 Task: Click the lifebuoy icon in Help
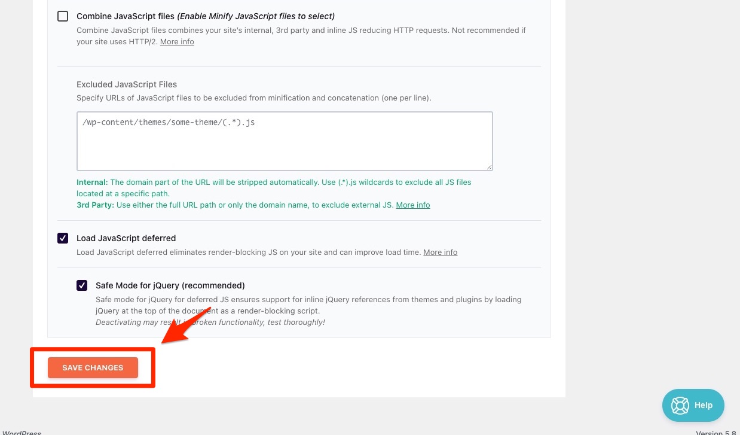point(680,405)
